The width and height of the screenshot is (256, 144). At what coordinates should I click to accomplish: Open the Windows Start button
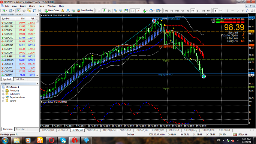coord(5,140)
